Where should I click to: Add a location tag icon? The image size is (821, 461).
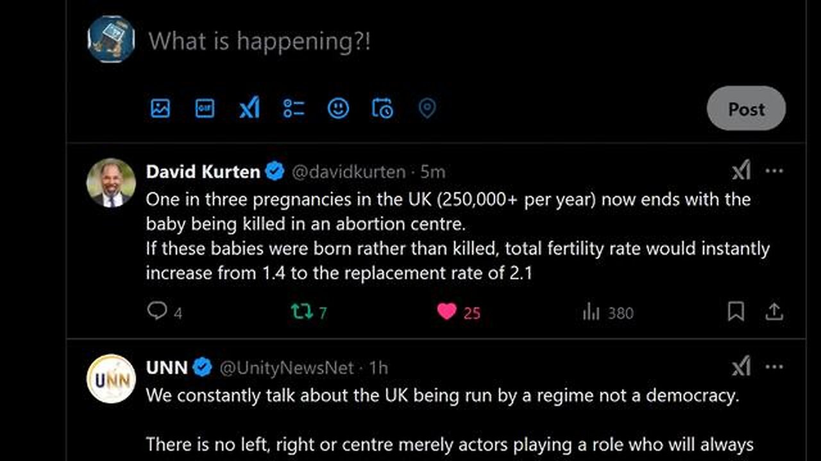click(427, 108)
